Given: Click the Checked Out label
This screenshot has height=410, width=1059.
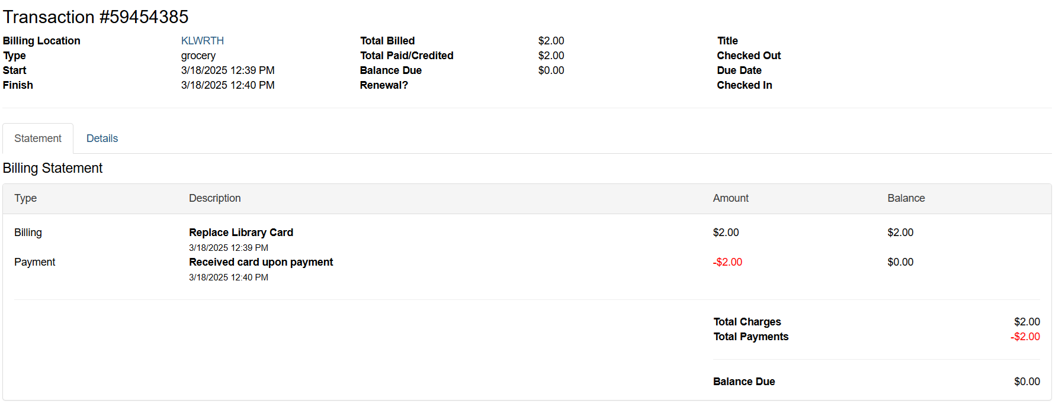Looking at the screenshot, I should (749, 56).
